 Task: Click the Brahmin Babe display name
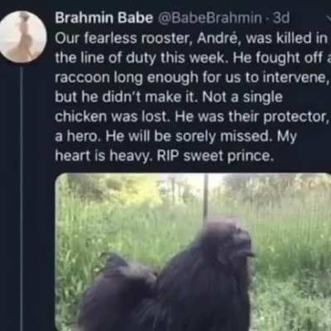tap(104, 18)
